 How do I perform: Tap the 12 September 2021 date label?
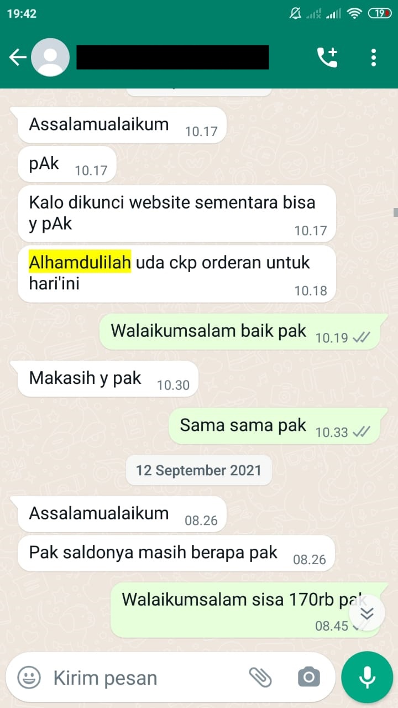point(198,470)
